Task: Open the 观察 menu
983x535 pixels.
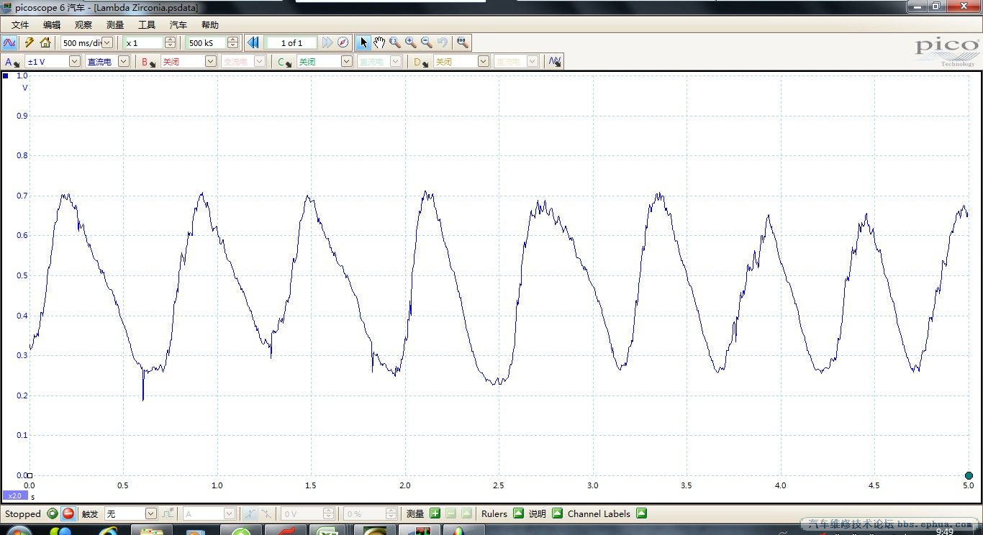Action: (83, 24)
